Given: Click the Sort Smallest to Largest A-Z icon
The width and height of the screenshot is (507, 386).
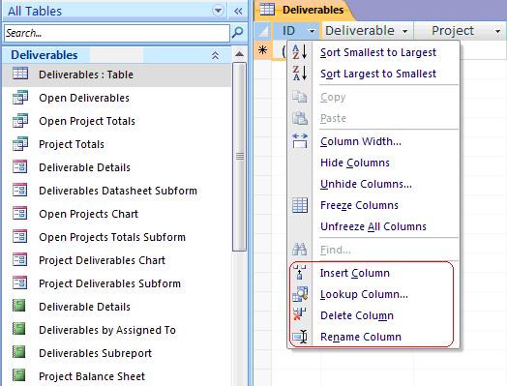Looking at the screenshot, I should click(x=299, y=52).
